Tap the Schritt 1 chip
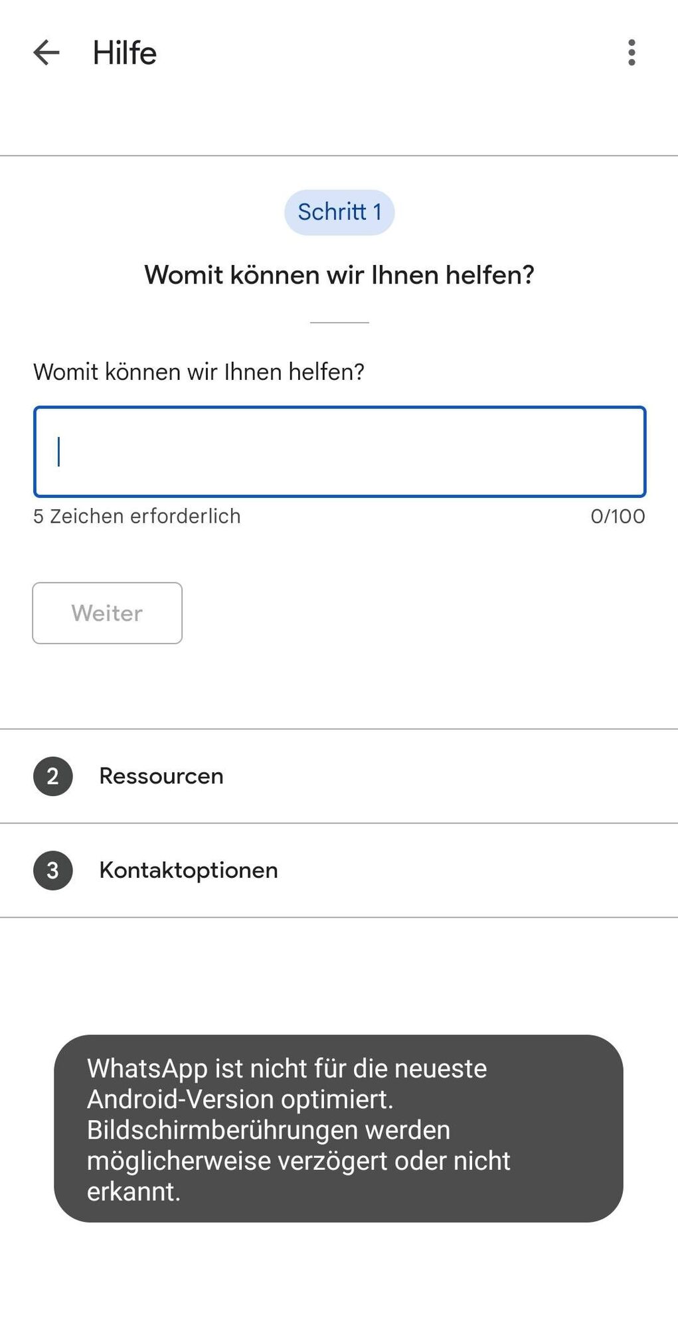 click(339, 212)
